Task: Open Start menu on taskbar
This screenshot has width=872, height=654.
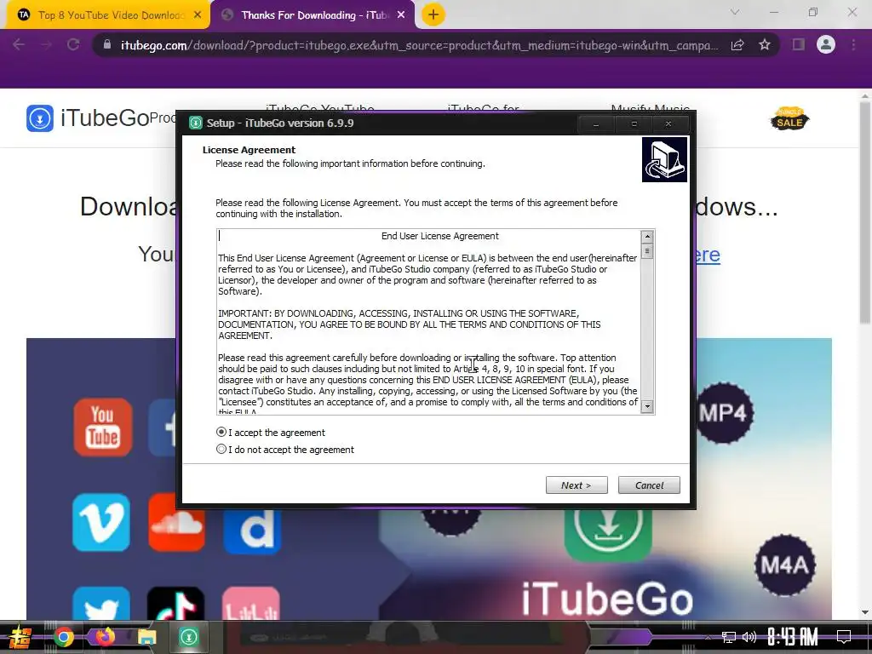Action: click(20, 637)
